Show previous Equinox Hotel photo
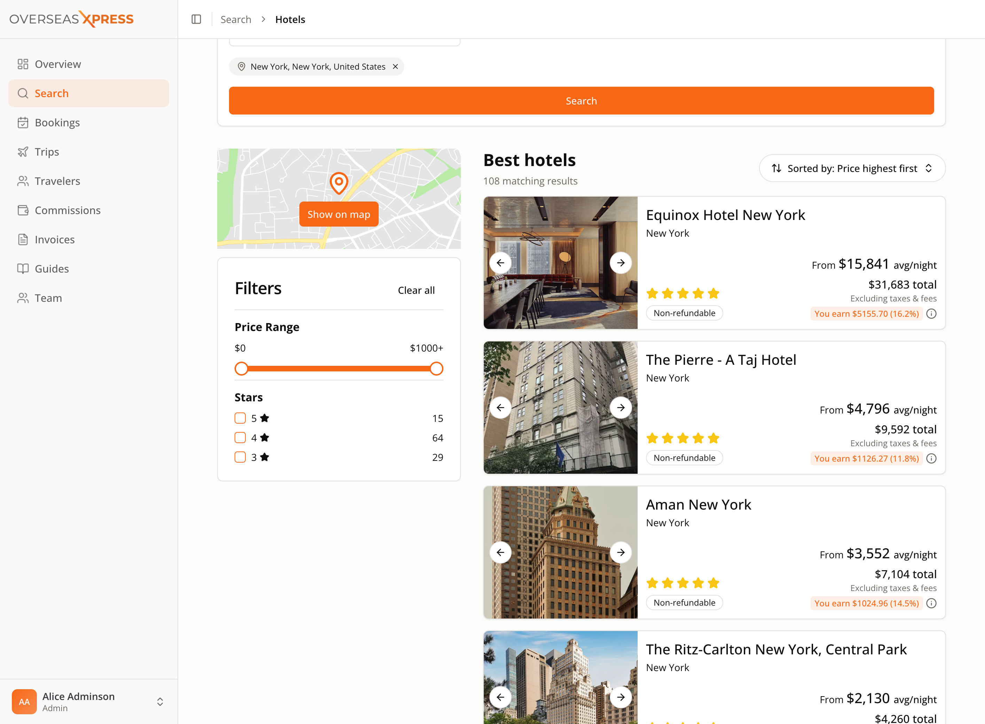This screenshot has height=724, width=985. 501,263
